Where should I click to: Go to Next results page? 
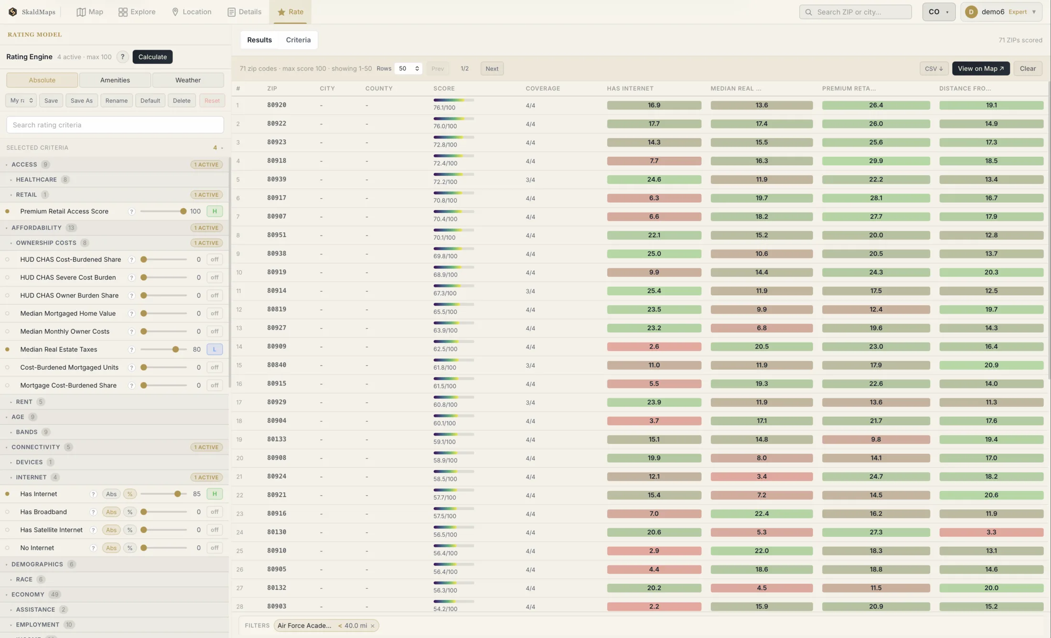492,69
